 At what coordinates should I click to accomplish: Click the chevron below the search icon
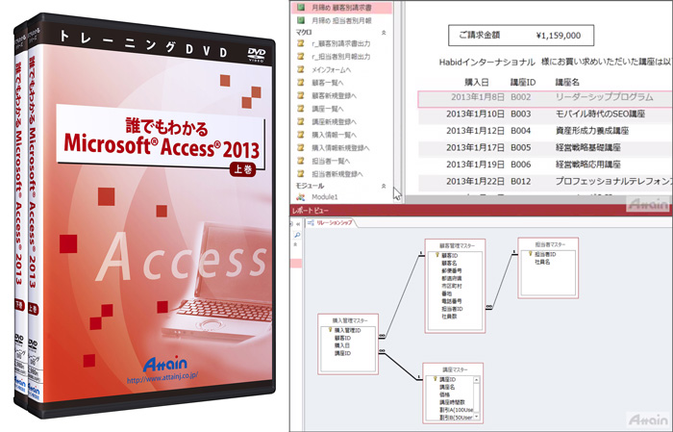[x=295, y=244]
